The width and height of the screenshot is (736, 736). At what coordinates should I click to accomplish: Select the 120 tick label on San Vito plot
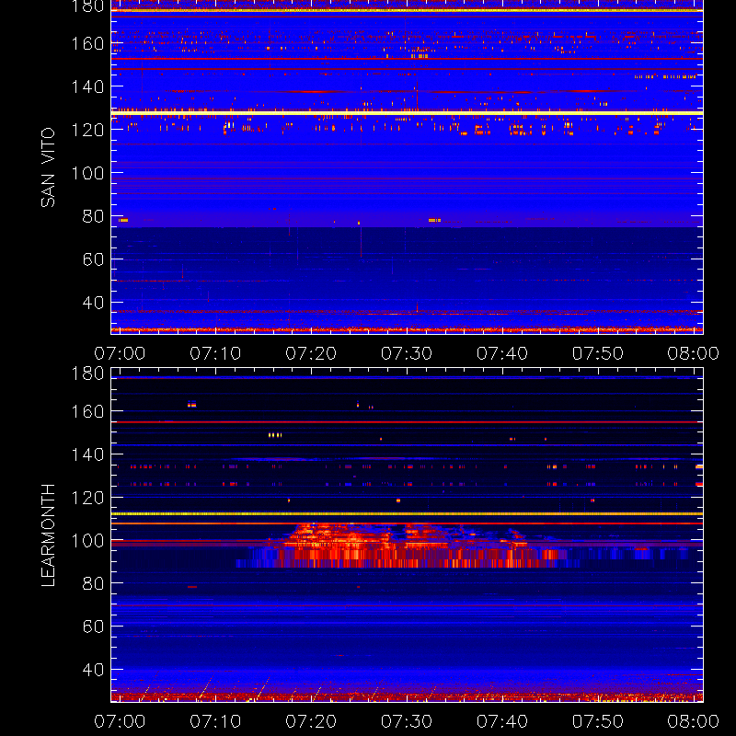coord(87,130)
